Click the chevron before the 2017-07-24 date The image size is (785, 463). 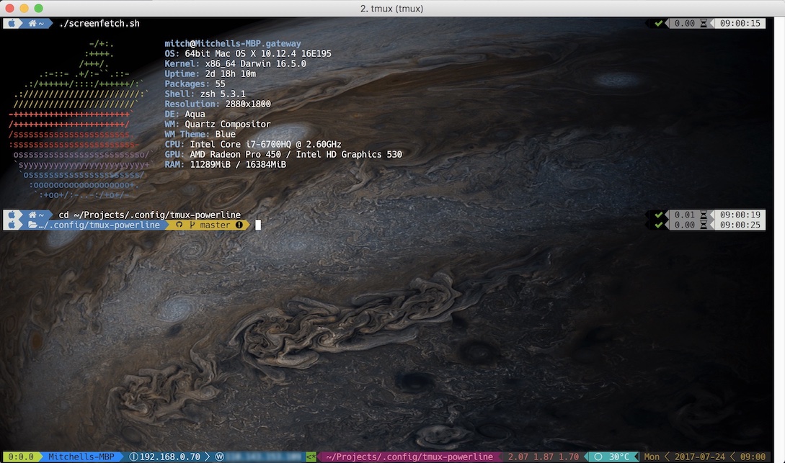(667, 456)
